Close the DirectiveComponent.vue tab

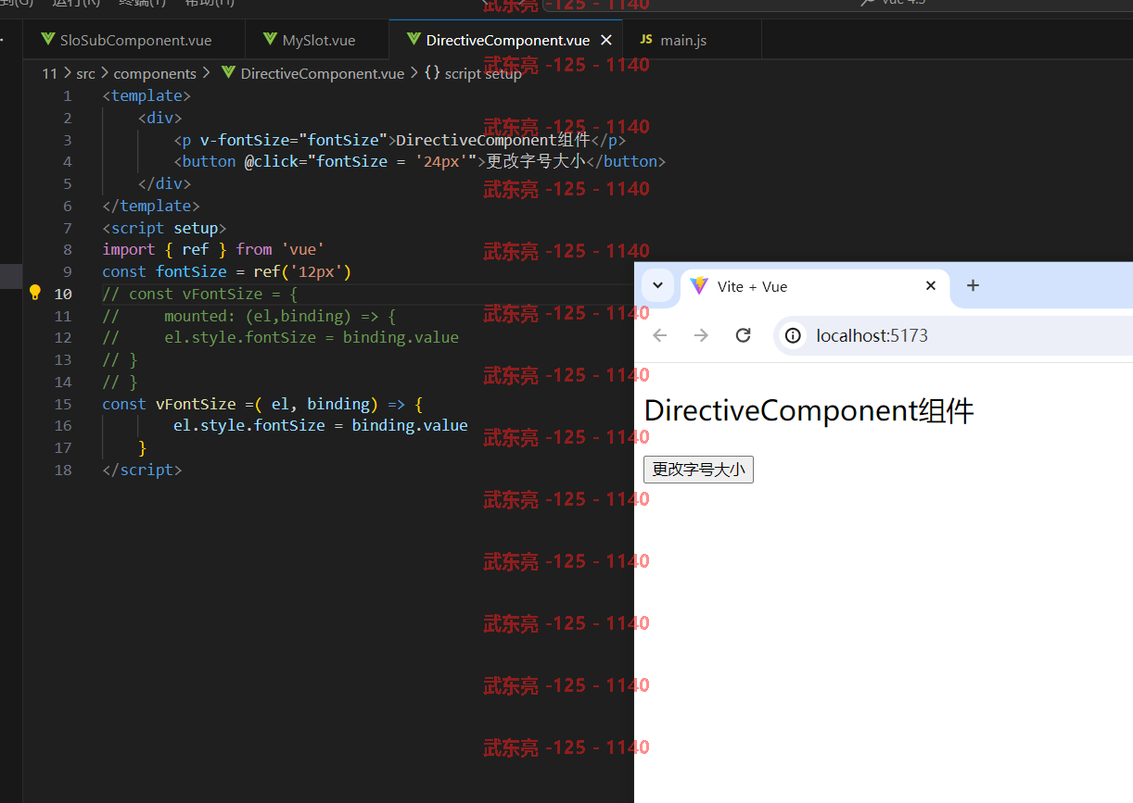(606, 40)
